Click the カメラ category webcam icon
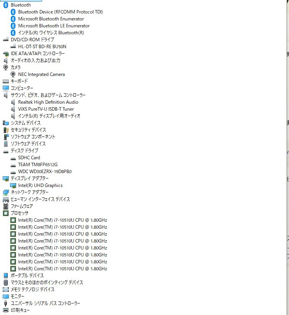The width and height of the screenshot is (289, 315). pos(6,67)
